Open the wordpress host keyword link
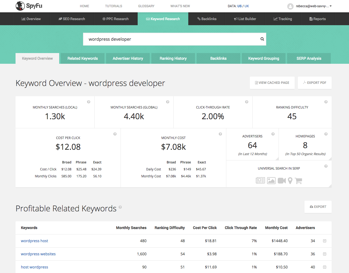The width and height of the screenshot is (349, 273). (x=35, y=241)
